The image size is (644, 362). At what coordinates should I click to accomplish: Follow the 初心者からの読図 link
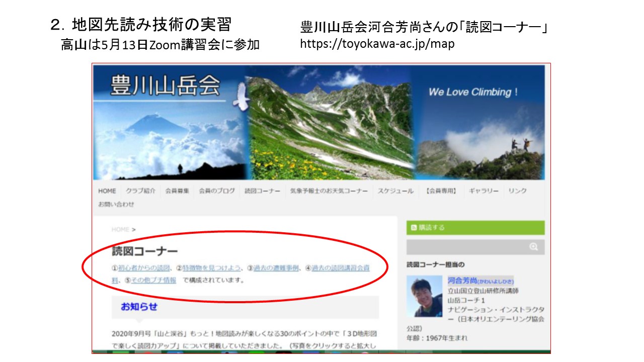tap(145, 268)
